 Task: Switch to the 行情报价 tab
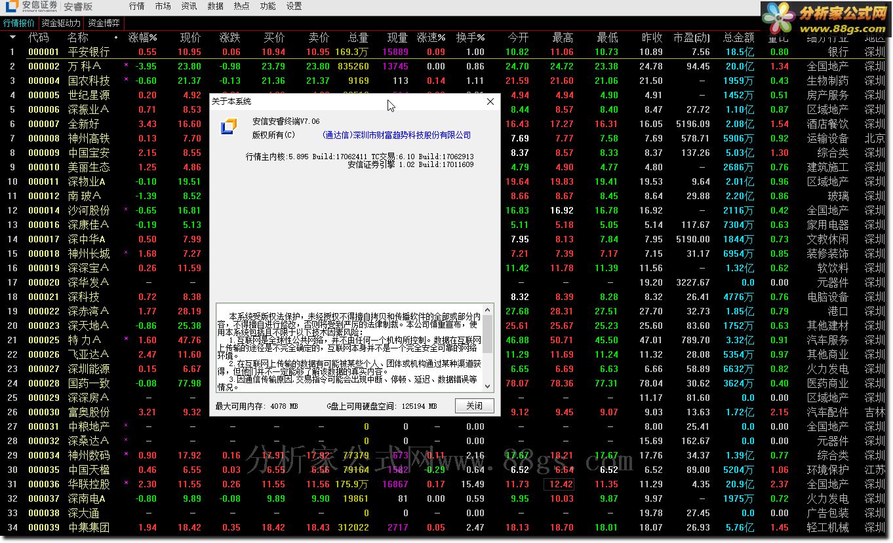coord(19,23)
